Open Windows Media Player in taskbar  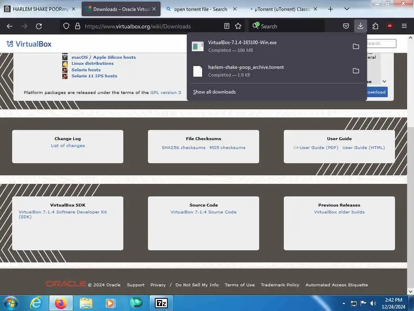coord(110,303)
